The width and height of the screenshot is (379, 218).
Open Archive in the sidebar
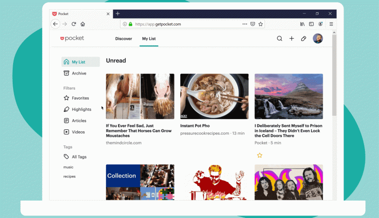tap(79, 73)
